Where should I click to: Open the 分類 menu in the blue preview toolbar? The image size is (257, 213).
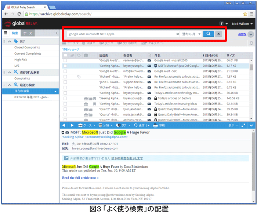coord(106,125)
